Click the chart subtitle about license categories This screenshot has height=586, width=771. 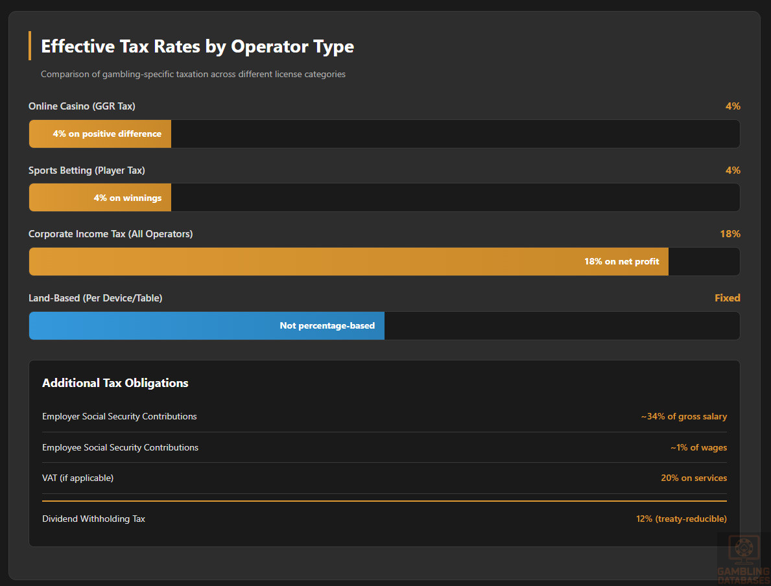pyautogui.click(x=193, y=75)
